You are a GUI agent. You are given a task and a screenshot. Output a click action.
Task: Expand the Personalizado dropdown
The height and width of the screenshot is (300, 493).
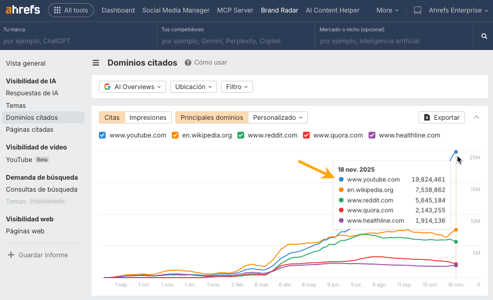pyautogui.click(x=277, y=117)
